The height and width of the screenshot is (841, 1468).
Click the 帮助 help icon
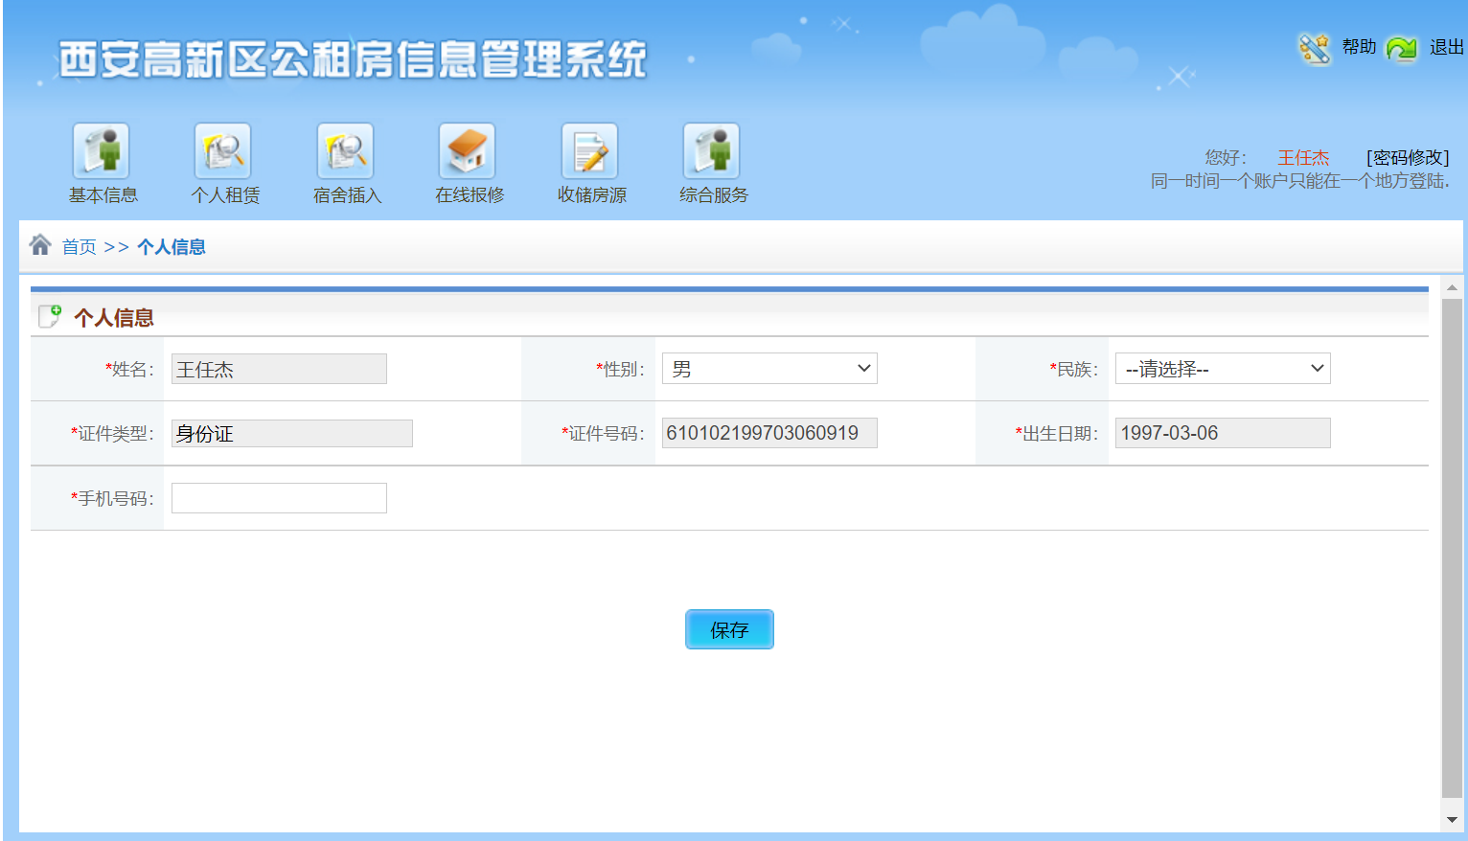click(x=1315, y=48)
